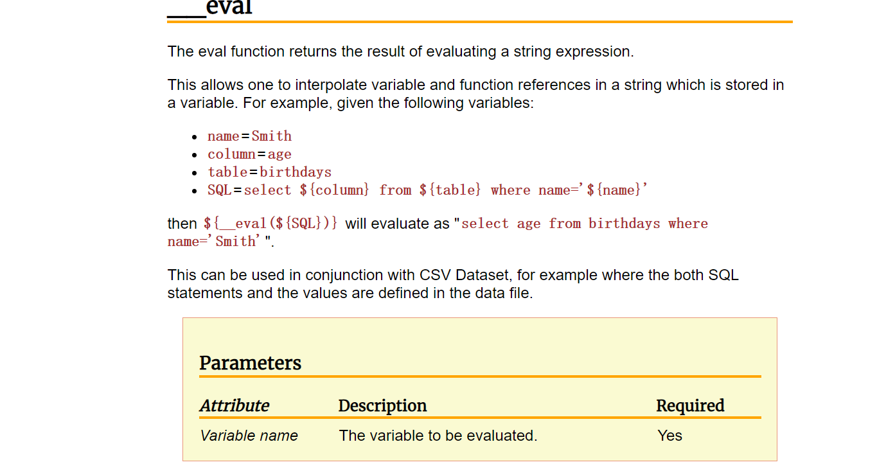Select the column=age example variable
The image size is (886, 469).
tap(249, 154)
